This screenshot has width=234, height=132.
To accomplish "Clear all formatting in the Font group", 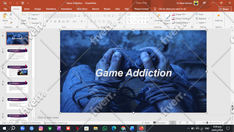I will (x=85, y=16).
